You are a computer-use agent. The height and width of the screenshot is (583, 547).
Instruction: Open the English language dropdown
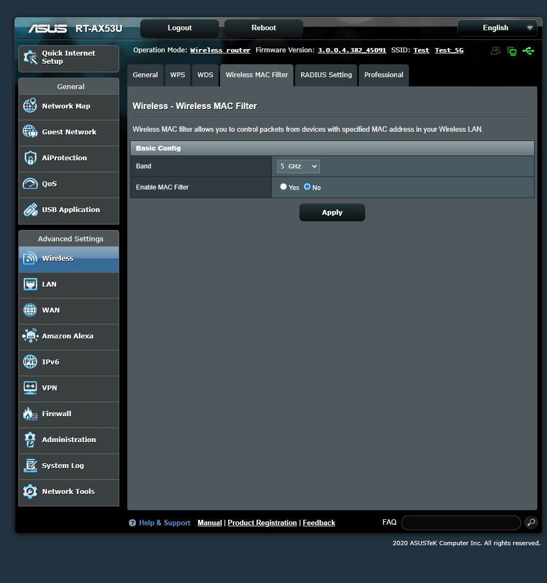tap(497, 28)
